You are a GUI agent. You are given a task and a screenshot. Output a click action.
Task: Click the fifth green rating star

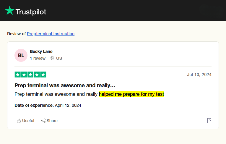tap(43, 75)
